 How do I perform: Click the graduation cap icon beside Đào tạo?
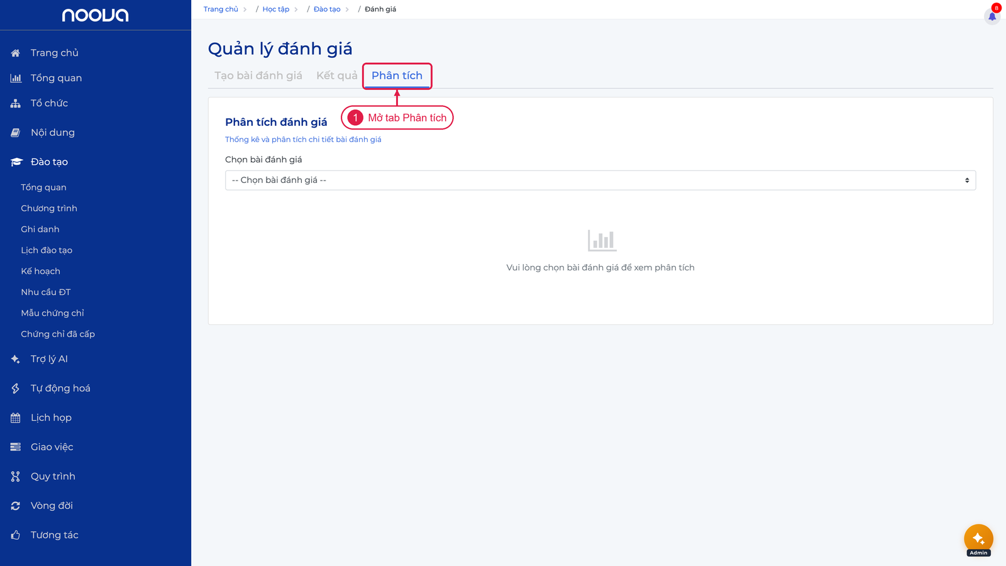pyautogui.click(x=16, y=162)
